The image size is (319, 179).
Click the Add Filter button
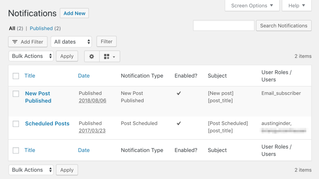28,42
